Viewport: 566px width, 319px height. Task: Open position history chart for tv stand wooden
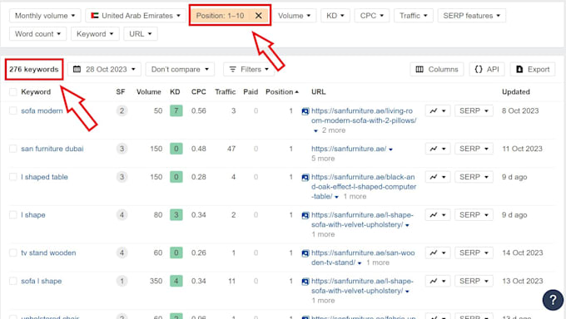(x=438, y=253)
